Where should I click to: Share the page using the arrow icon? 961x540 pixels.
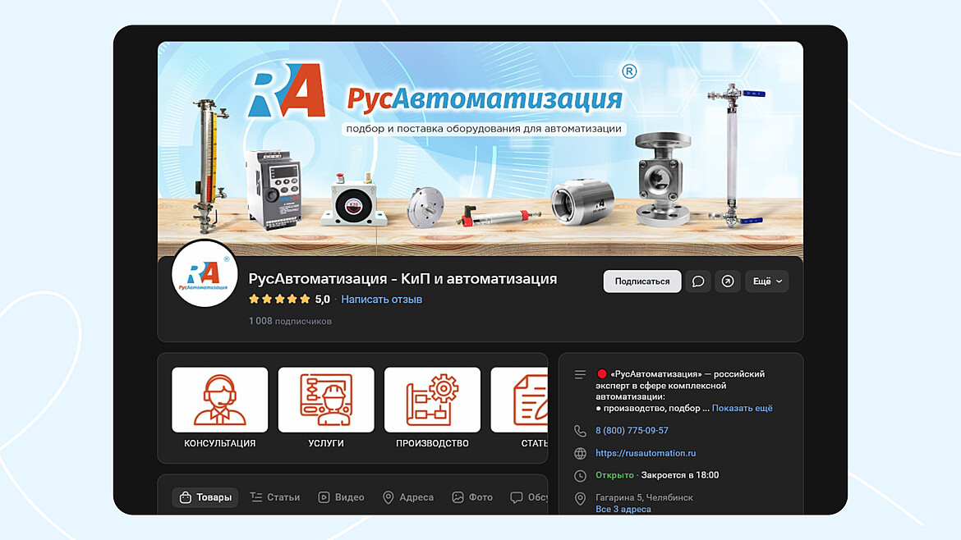(728, 281)
